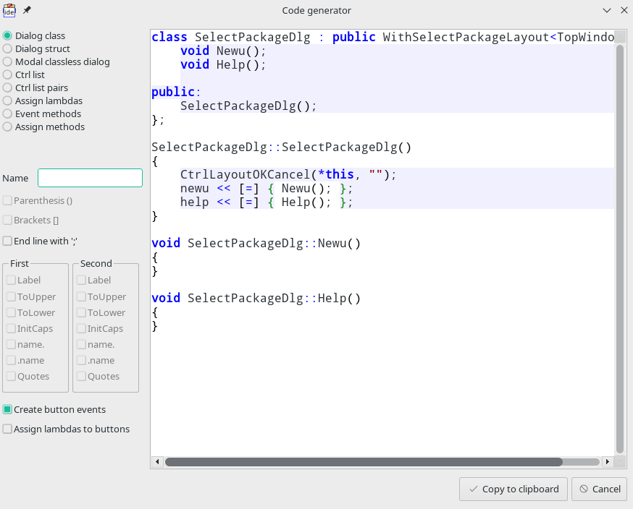Click into the Name input field
633x509 pixels.
(x=90, y=178)
